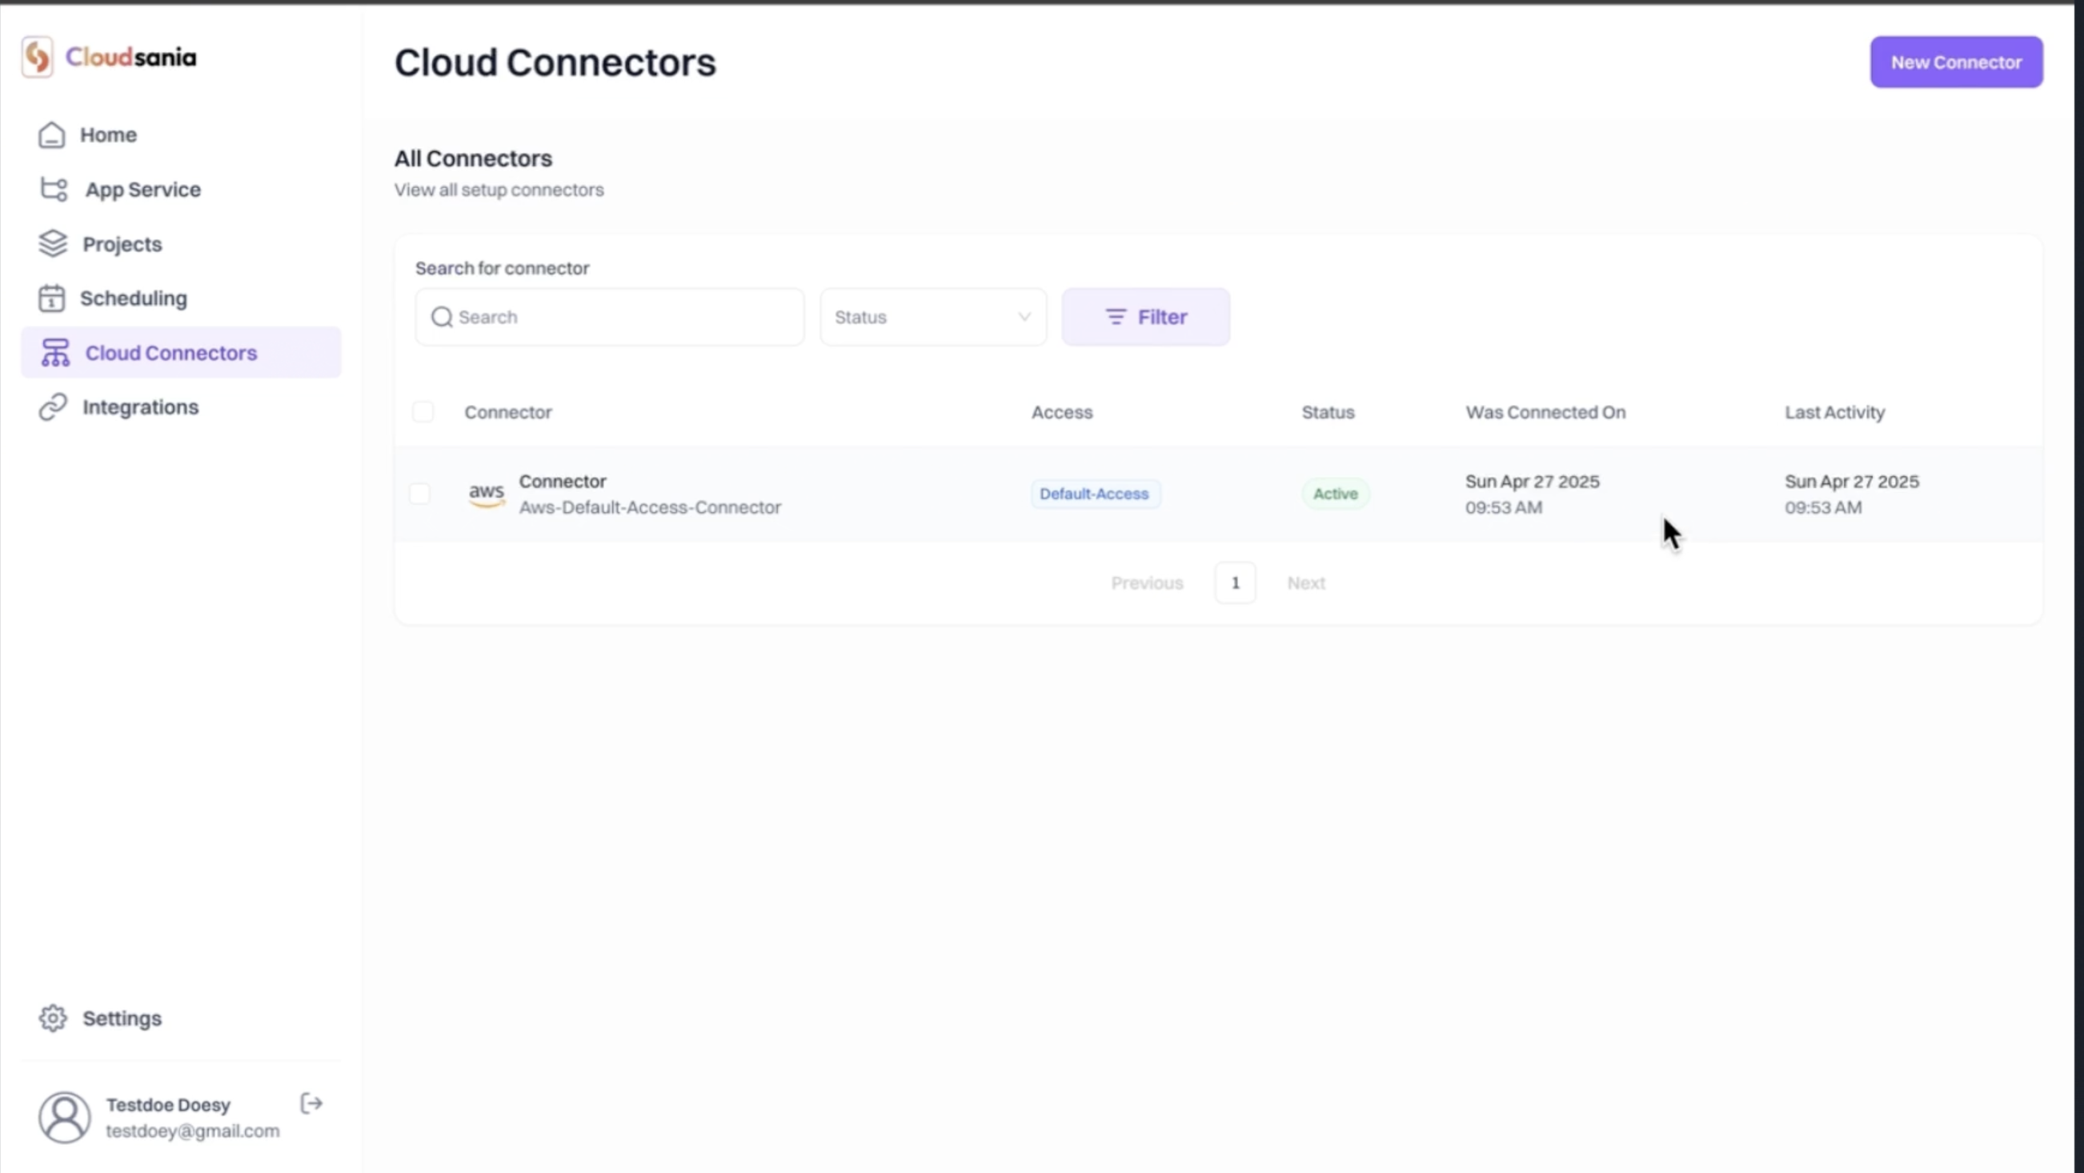Click the Scheduling calendar icon
Viewport: 2084px width, 1173px height.
pos(52,298)
